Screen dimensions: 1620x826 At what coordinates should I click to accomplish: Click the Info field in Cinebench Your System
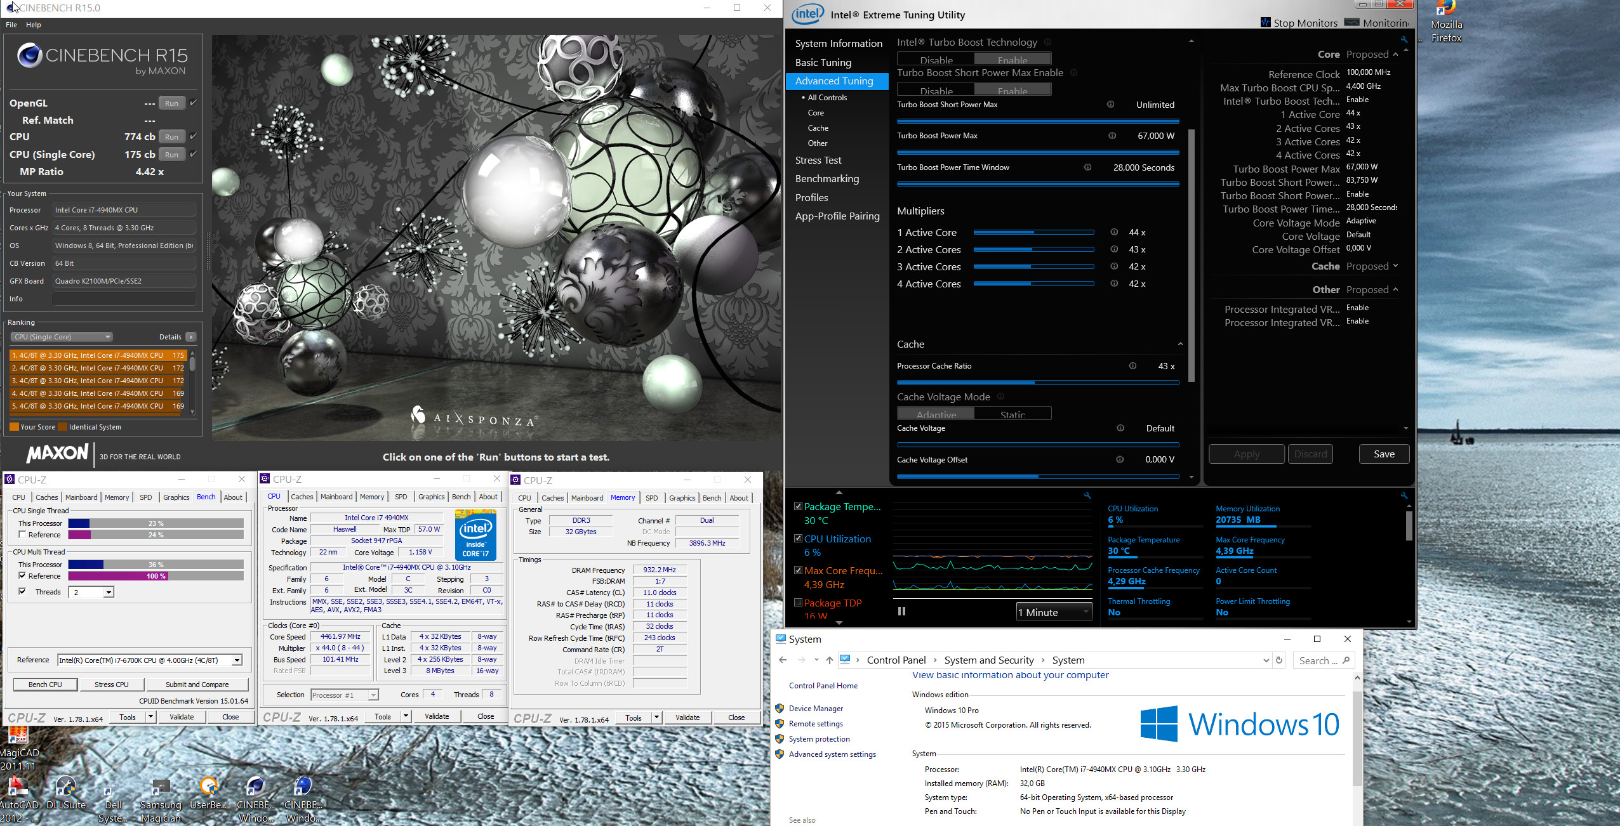pos(124,299)
